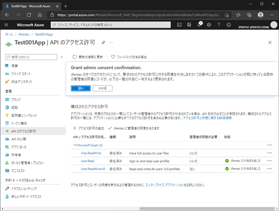279x211 pixels.
Task: Open the Azure portal hamburger menu
Action: pos(6,25)
